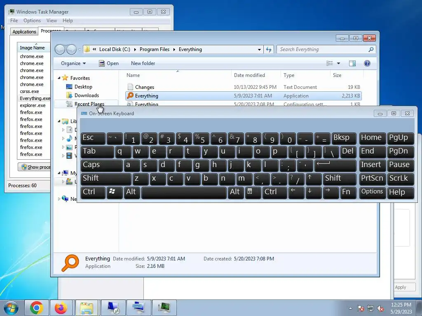Click Options key on On-Screen Keyboard

373,193
